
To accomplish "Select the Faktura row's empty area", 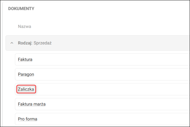I will (x=116, y=59).
